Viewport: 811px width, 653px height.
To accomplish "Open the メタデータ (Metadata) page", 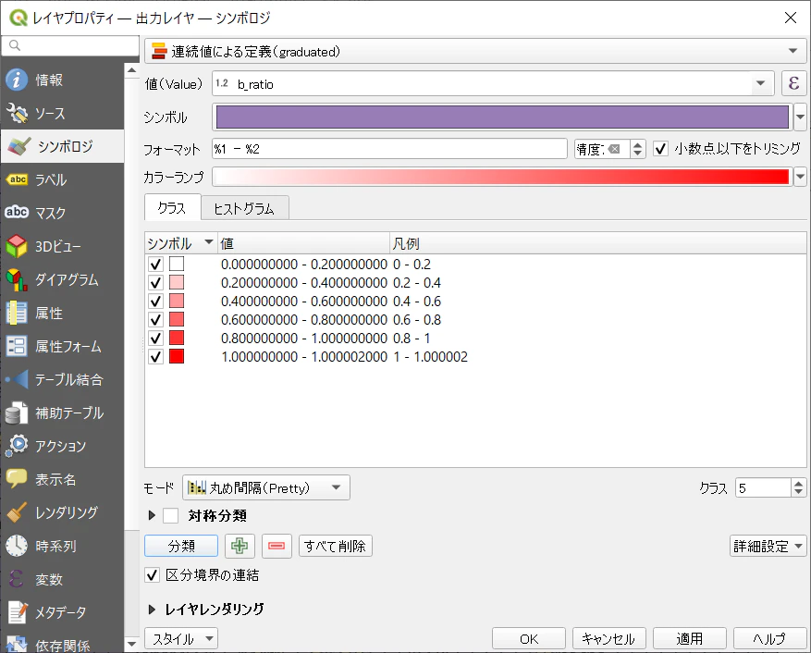I will (62, 612).
